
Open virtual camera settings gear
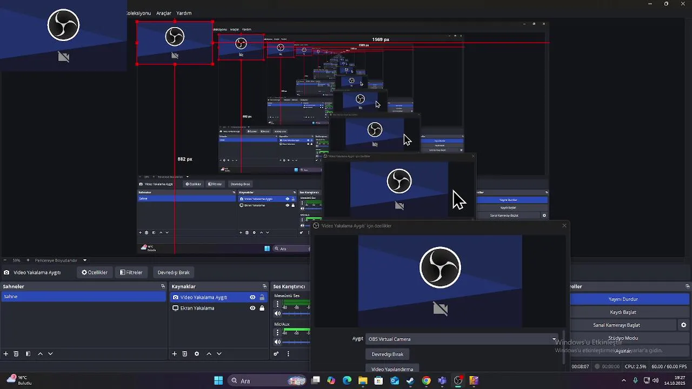(683, 325)
